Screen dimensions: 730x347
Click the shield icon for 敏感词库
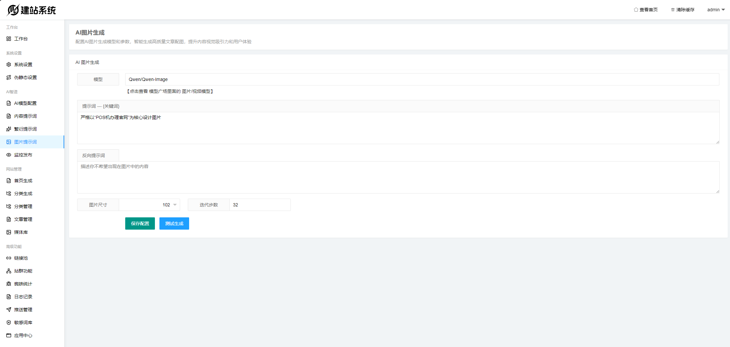tap(9, 322)
